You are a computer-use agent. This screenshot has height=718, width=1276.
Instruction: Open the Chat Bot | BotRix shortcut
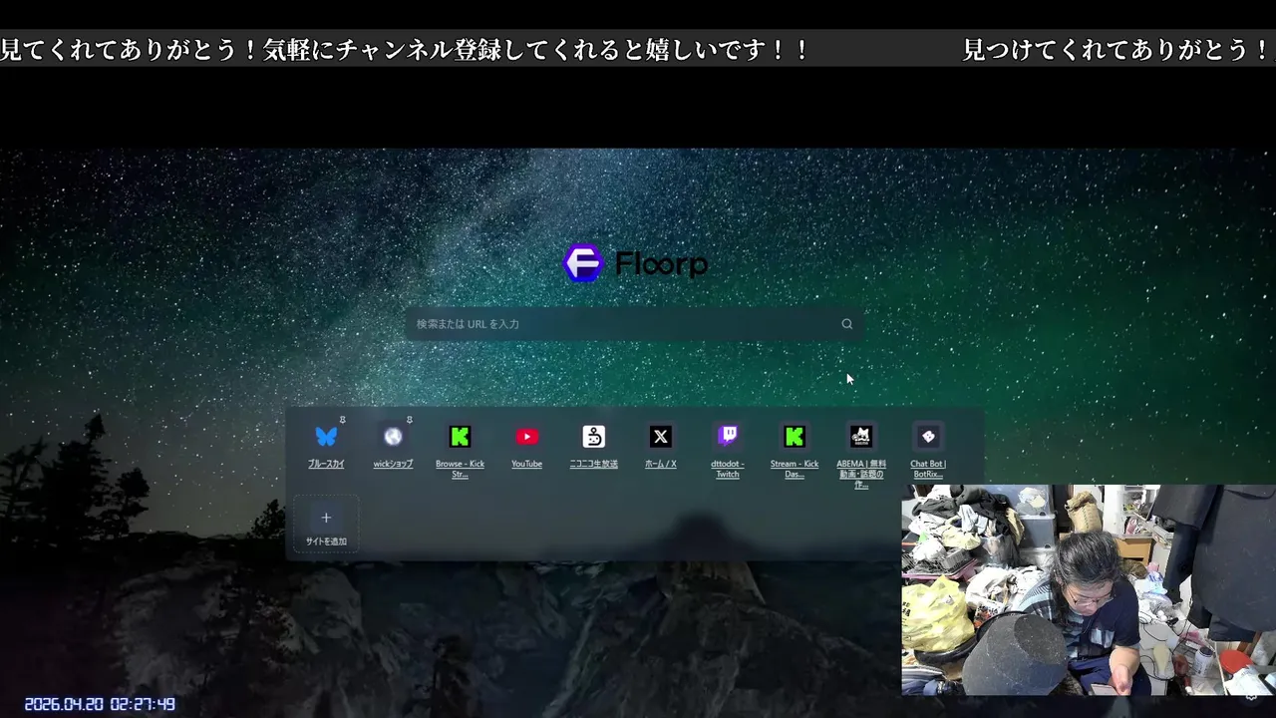pos(928,437)
